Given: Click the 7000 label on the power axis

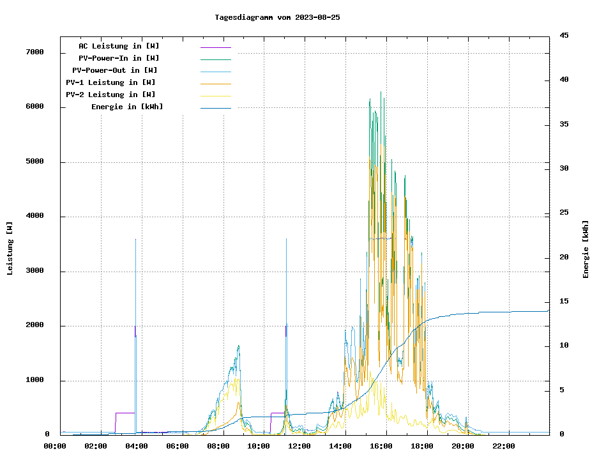Looking at the screenshot, I should 35,52.
